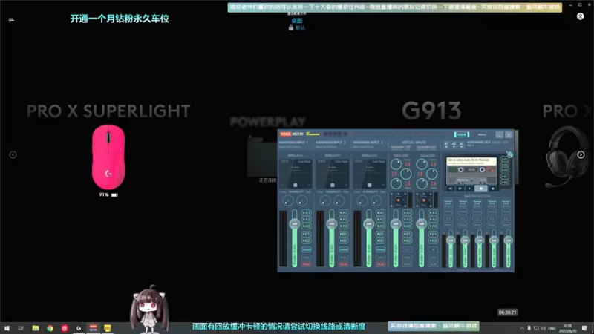Click Comp knob on Hardware Input 1
Screen dimensions: 594x334
[x=288, y=200]
